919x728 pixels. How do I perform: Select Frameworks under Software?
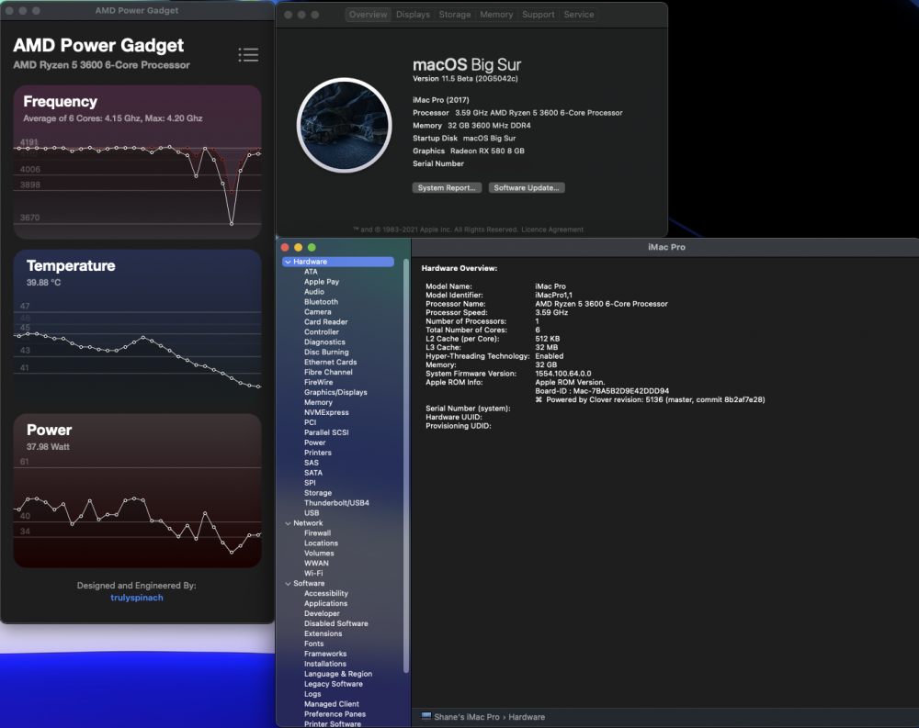(x=325, y=654)
